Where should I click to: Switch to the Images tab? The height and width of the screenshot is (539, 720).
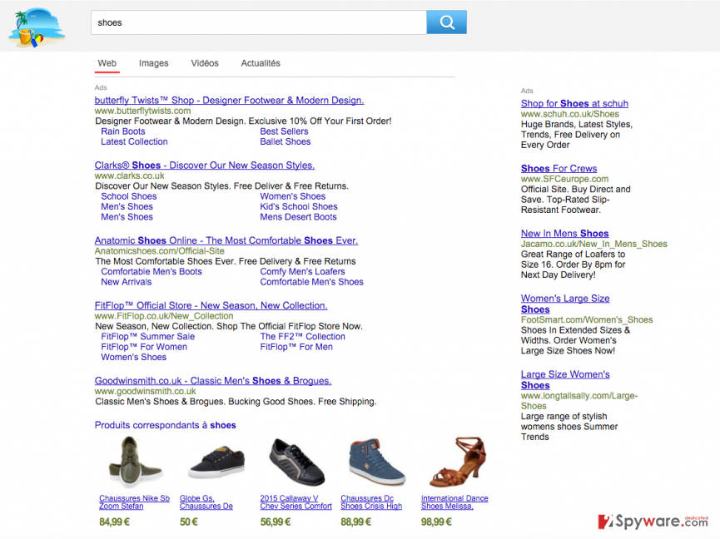[153, 63]
